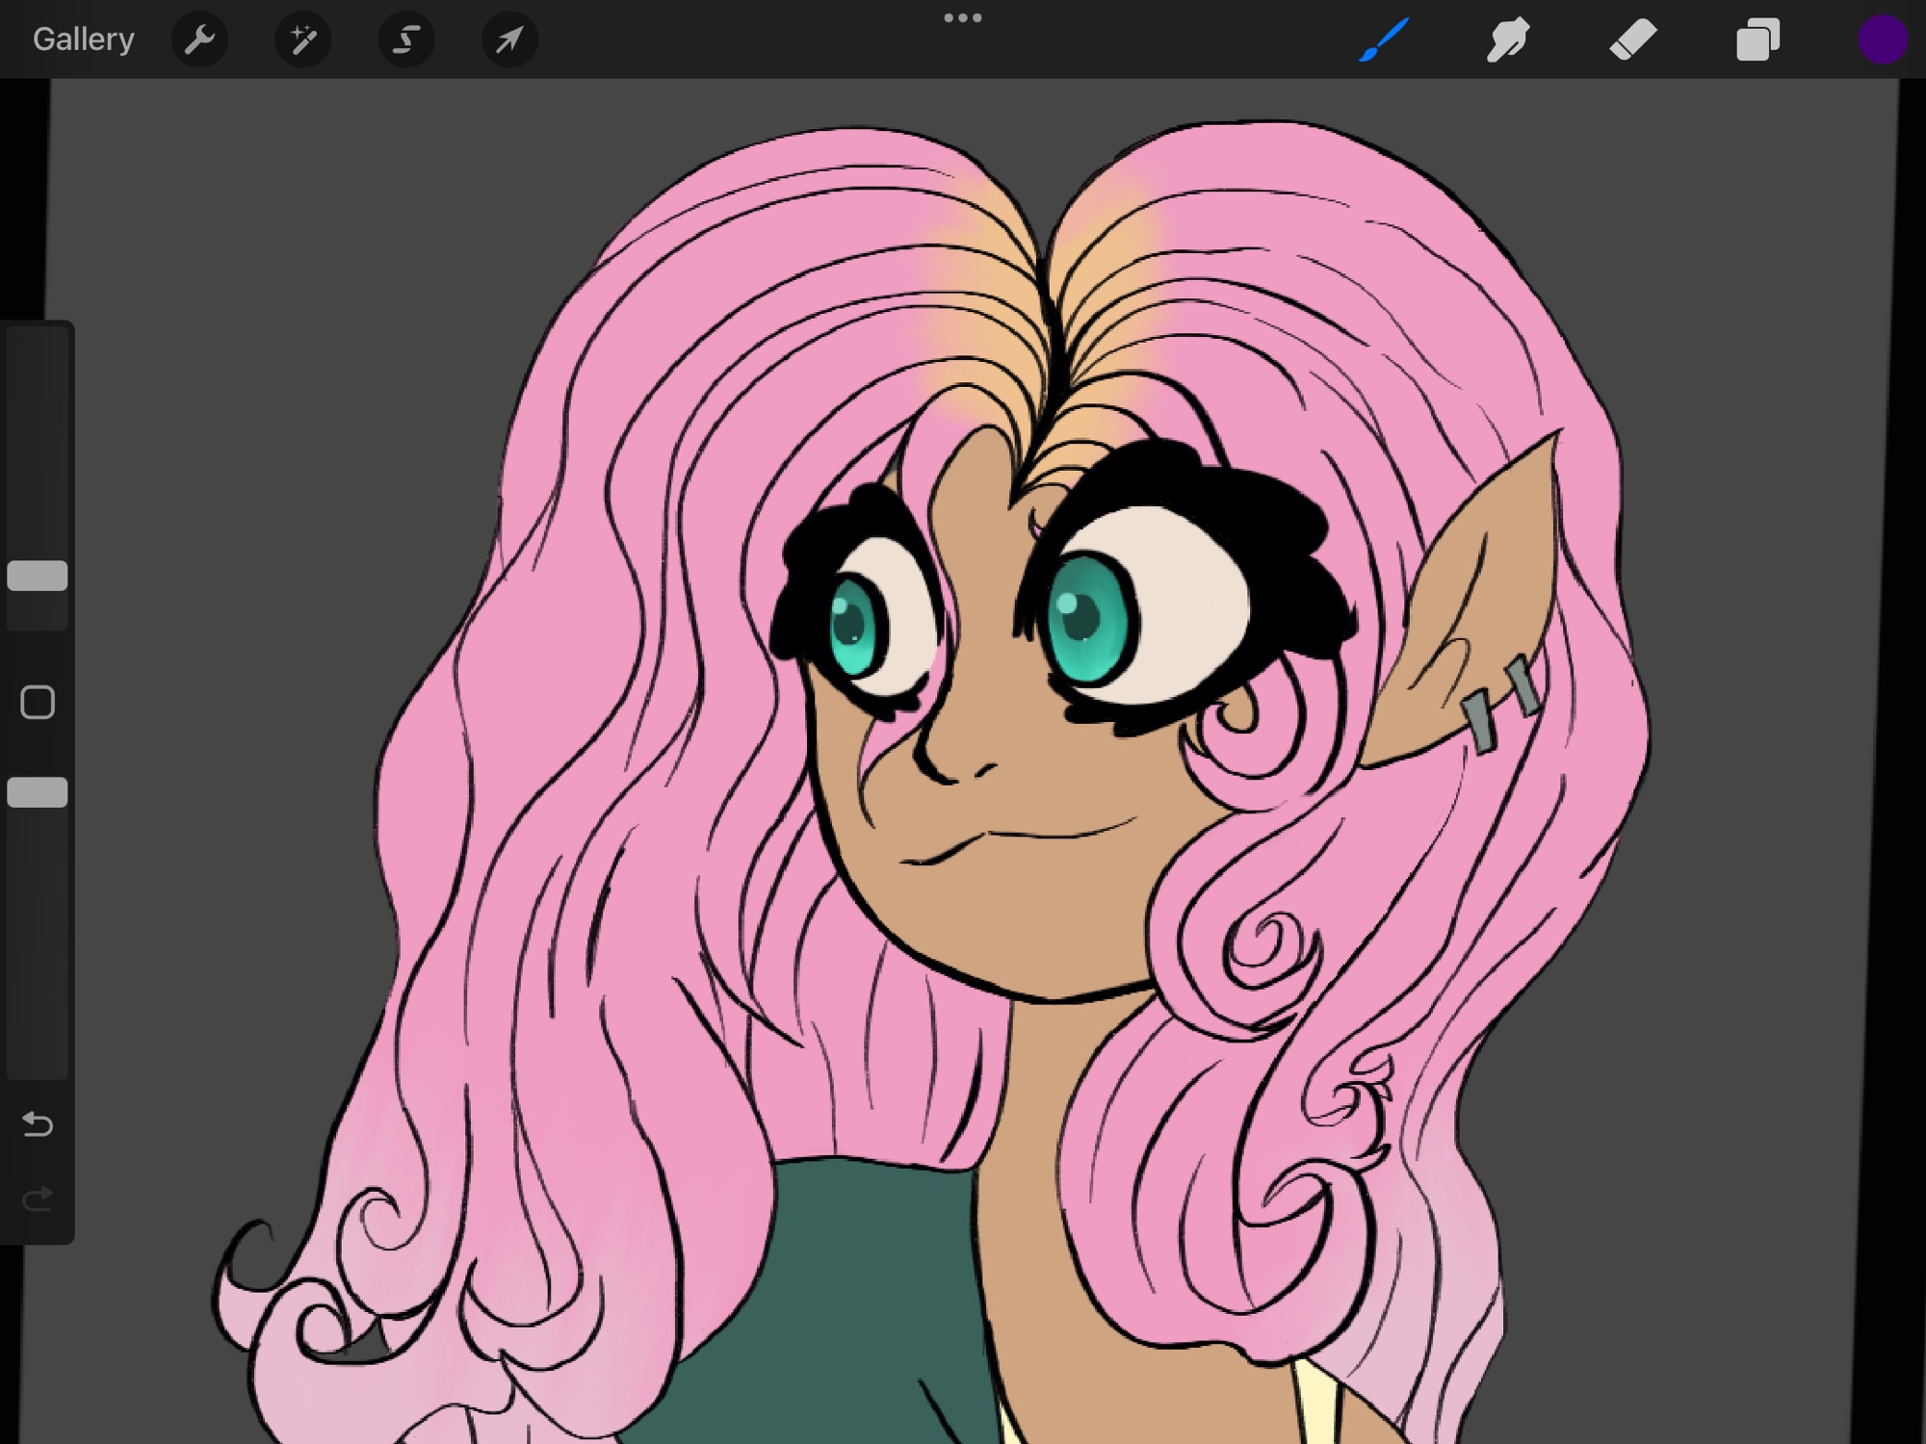
Task: Activate the Selection tool
Action: (x=406, y=39)
